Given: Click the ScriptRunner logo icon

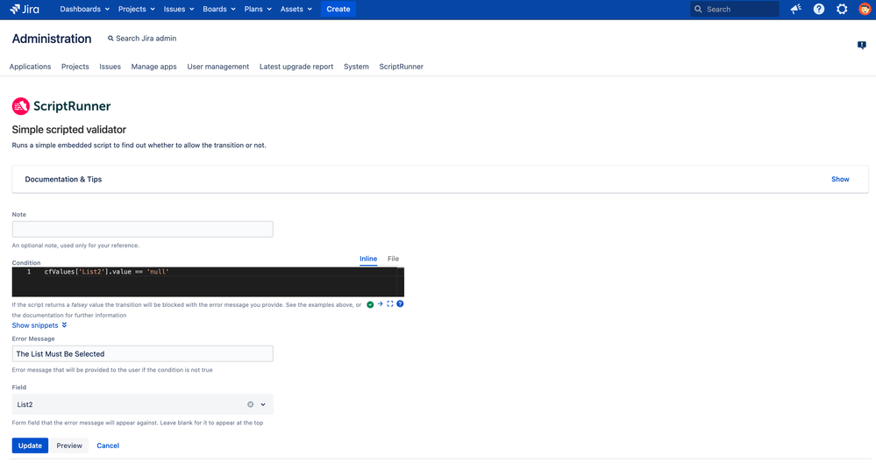Looking at the screenshot, I should (21, 106).
